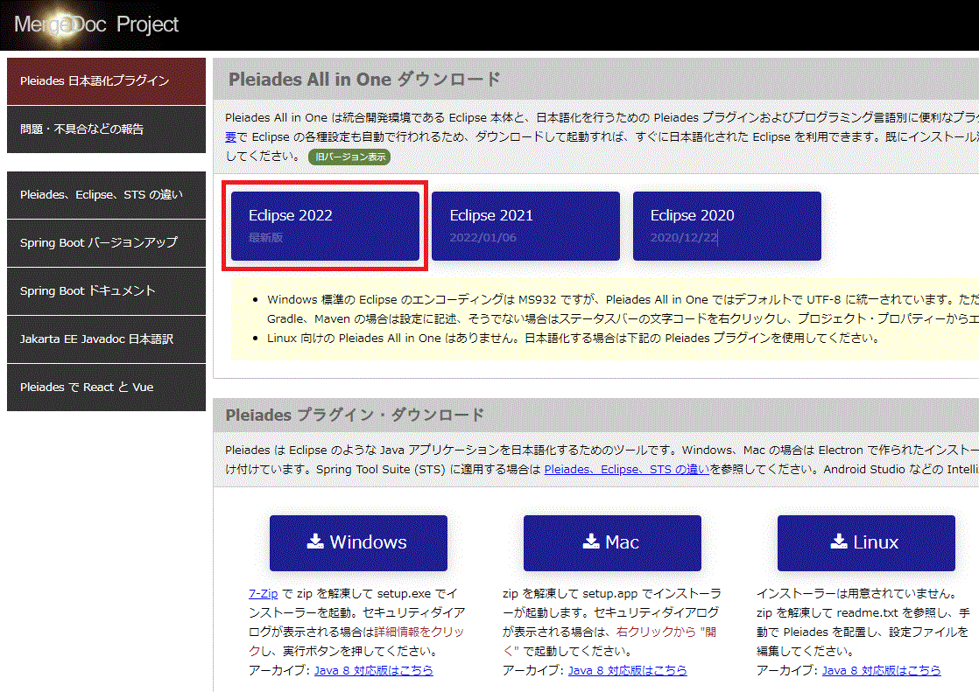Image resolution: width=979 pixels, height=692 pixels.
Task: Click the Mac download button
Action: (x=612, y=542)
